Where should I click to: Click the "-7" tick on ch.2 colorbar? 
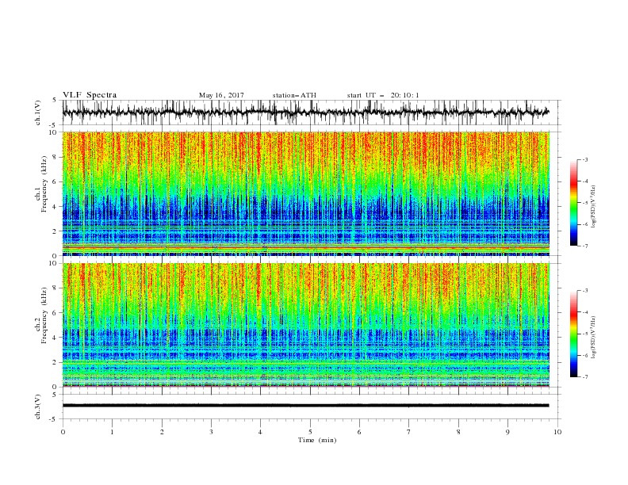tap(585, 376)
